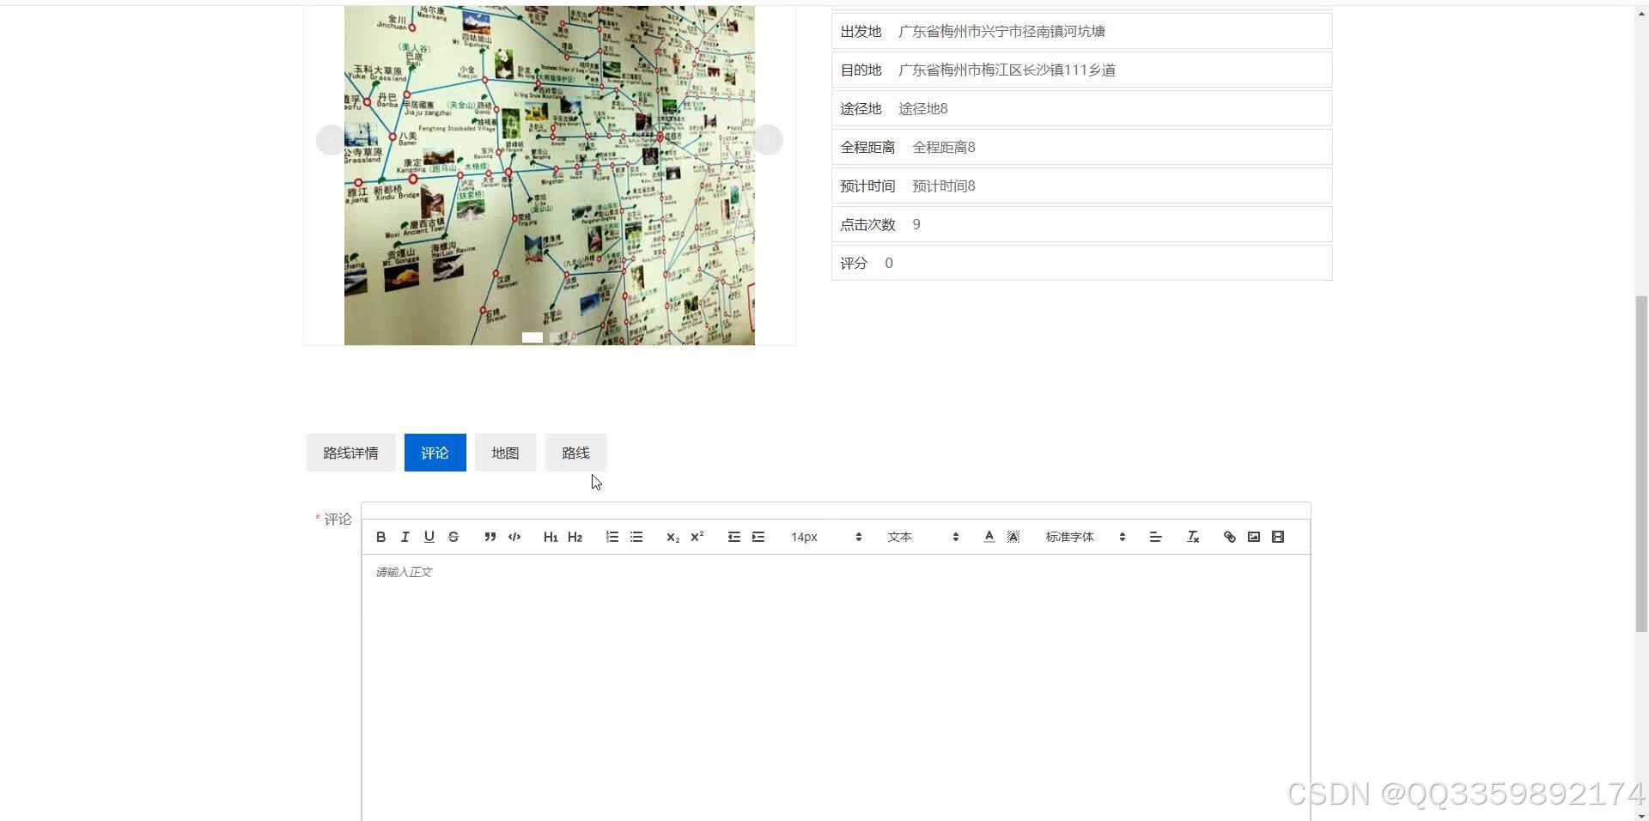Open the 地图 tab
This screenshot has width=1649, height=821.
point(505,453)
